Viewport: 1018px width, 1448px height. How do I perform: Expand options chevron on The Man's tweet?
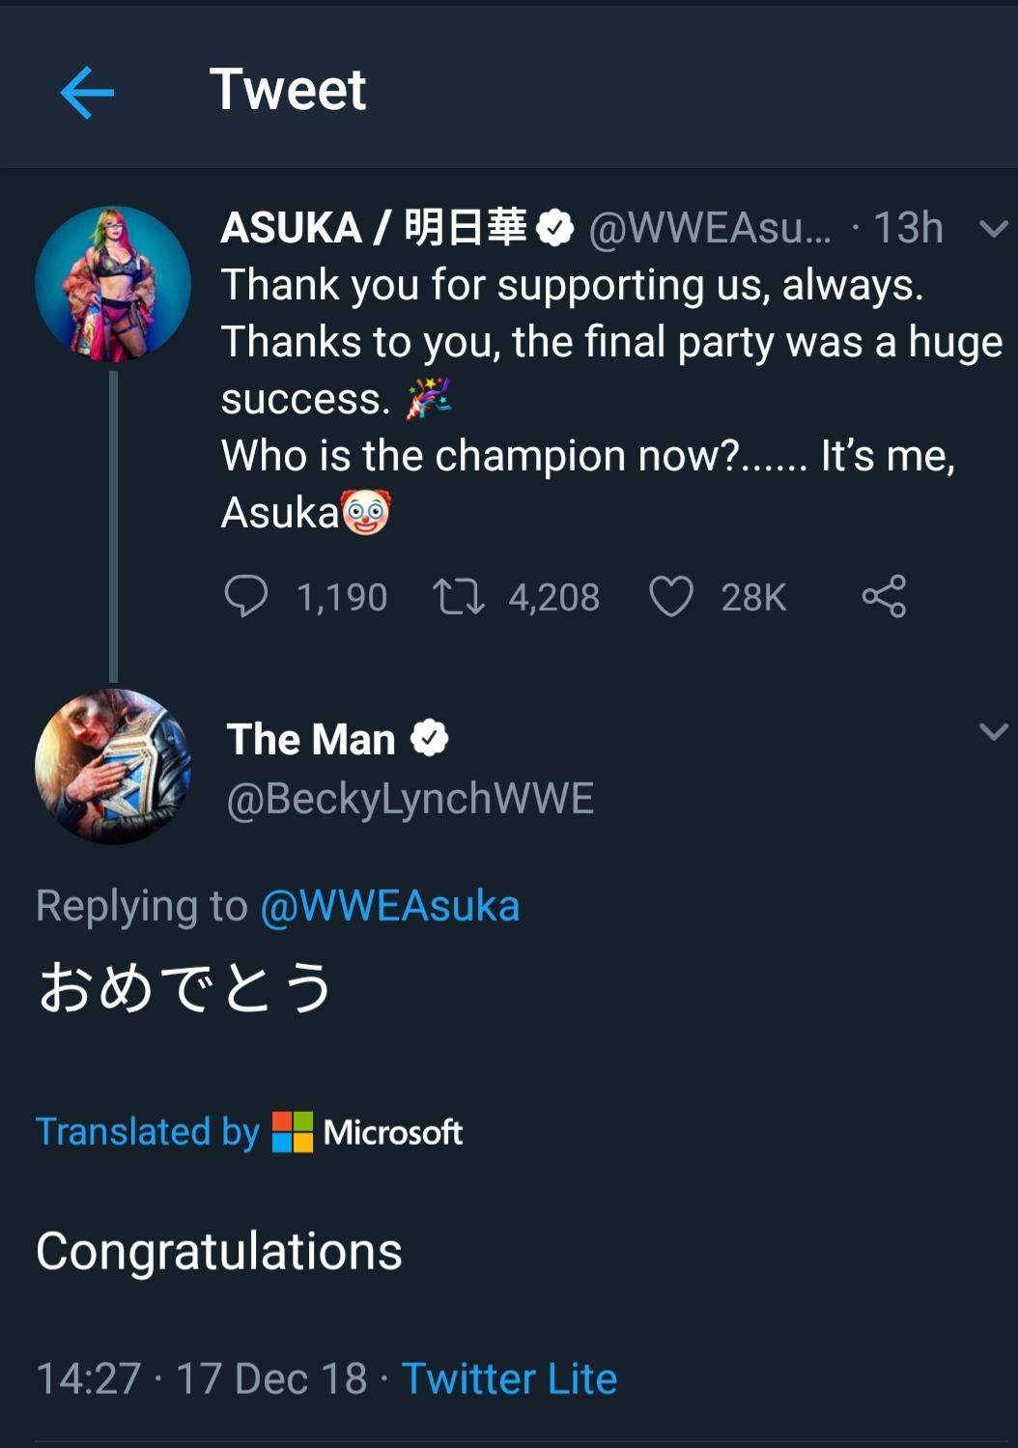point(993,731)
